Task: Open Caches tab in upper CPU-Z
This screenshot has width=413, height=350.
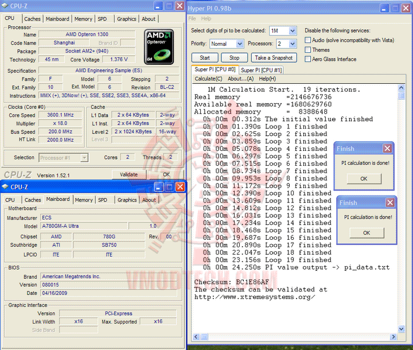Action: [32, 19]
